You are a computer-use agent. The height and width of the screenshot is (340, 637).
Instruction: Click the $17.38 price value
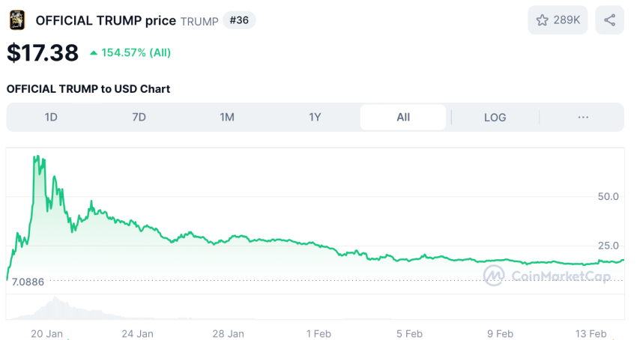(43, 53)
